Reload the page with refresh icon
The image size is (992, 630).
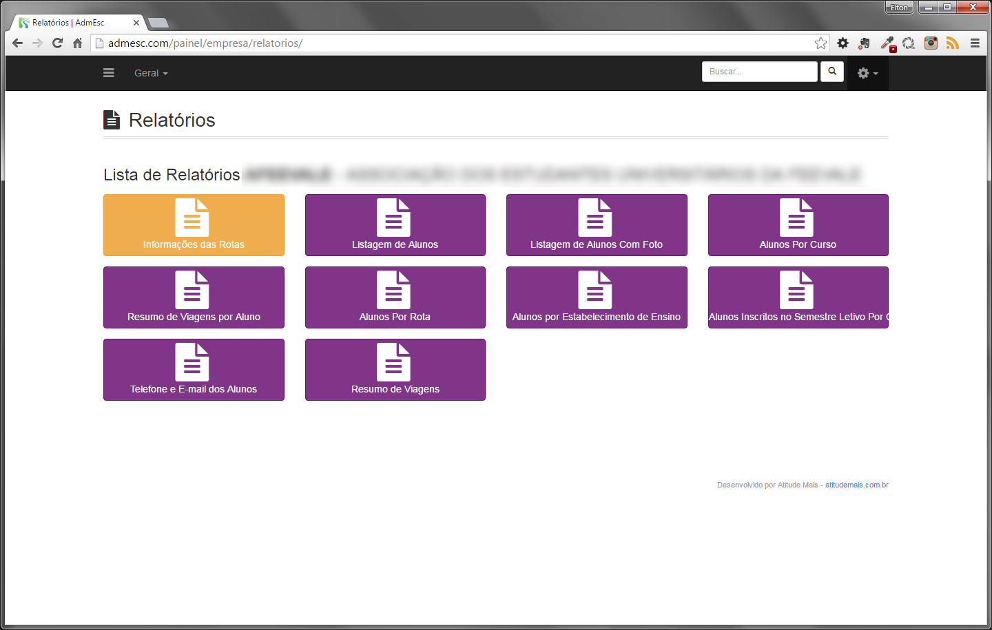pos(57,43)
